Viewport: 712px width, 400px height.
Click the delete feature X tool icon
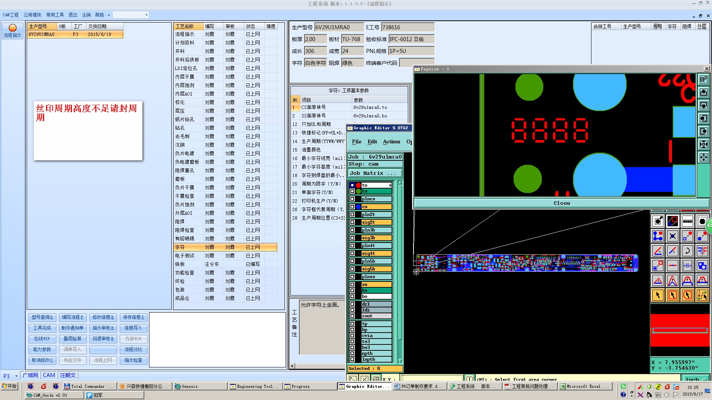672,236
